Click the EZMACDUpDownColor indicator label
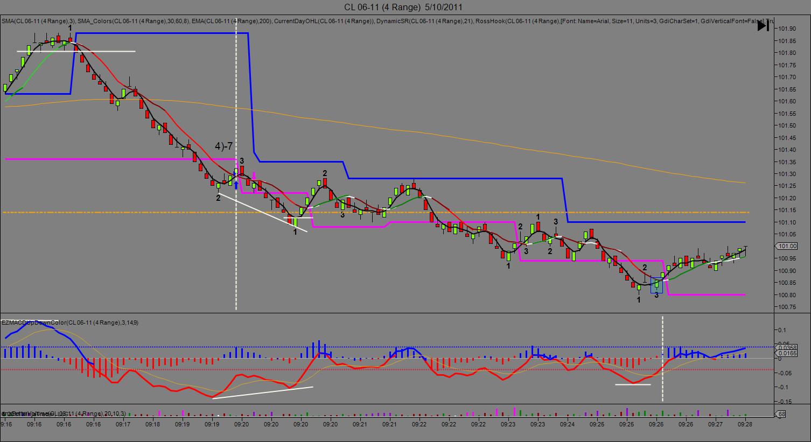 pos(69,322)
